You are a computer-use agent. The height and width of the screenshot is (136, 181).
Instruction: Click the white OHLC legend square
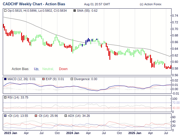[x=6, y=11]
